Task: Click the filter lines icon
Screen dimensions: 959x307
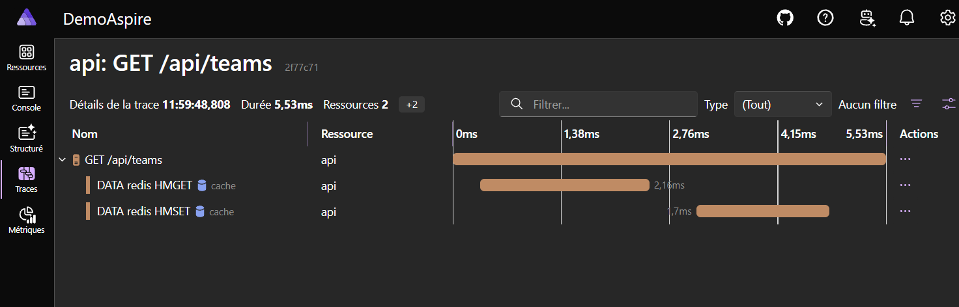Action: click(x=917, y=104)
